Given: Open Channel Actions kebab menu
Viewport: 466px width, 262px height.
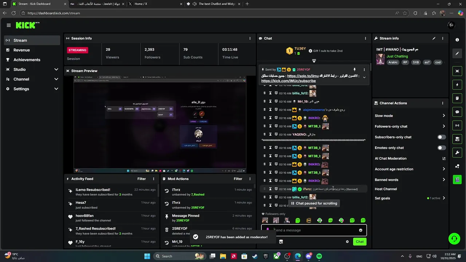Looking at the screenshot, I should click(443, 103).
